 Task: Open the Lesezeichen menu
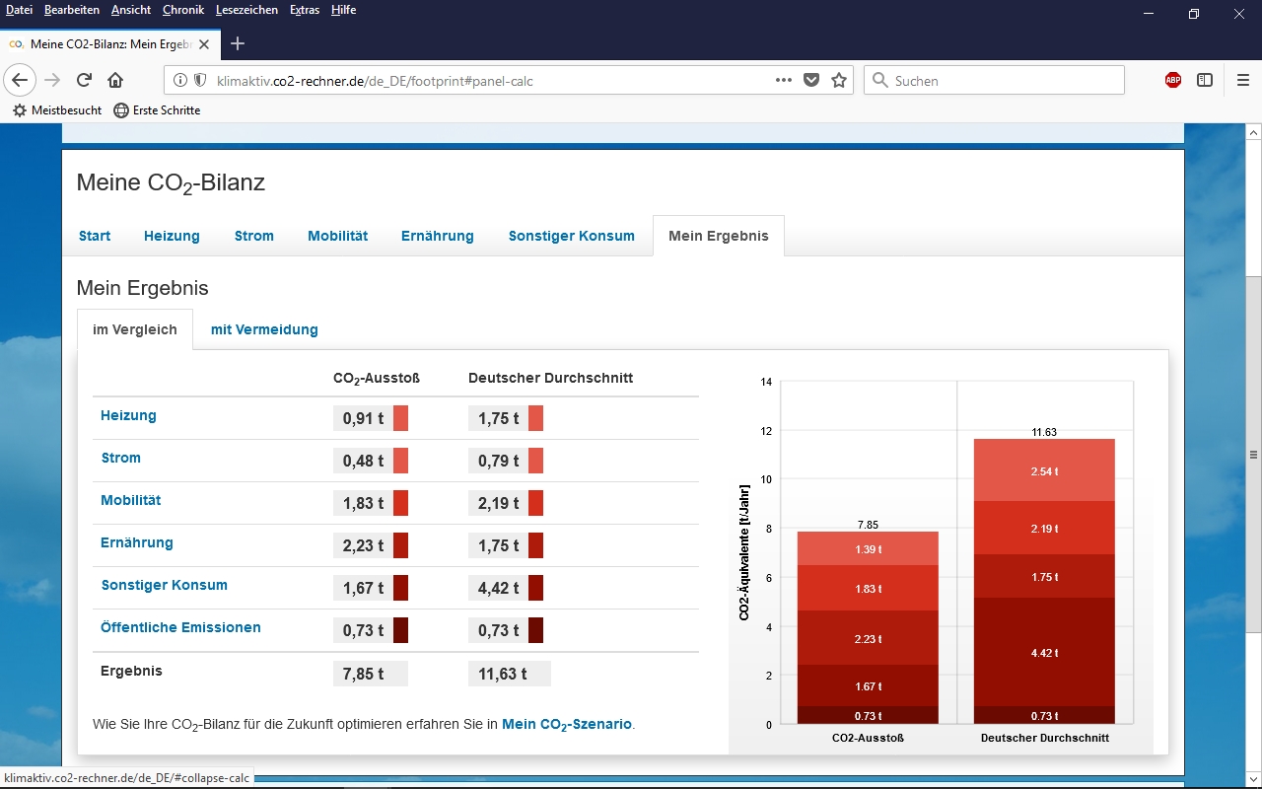tap(246, 10)
